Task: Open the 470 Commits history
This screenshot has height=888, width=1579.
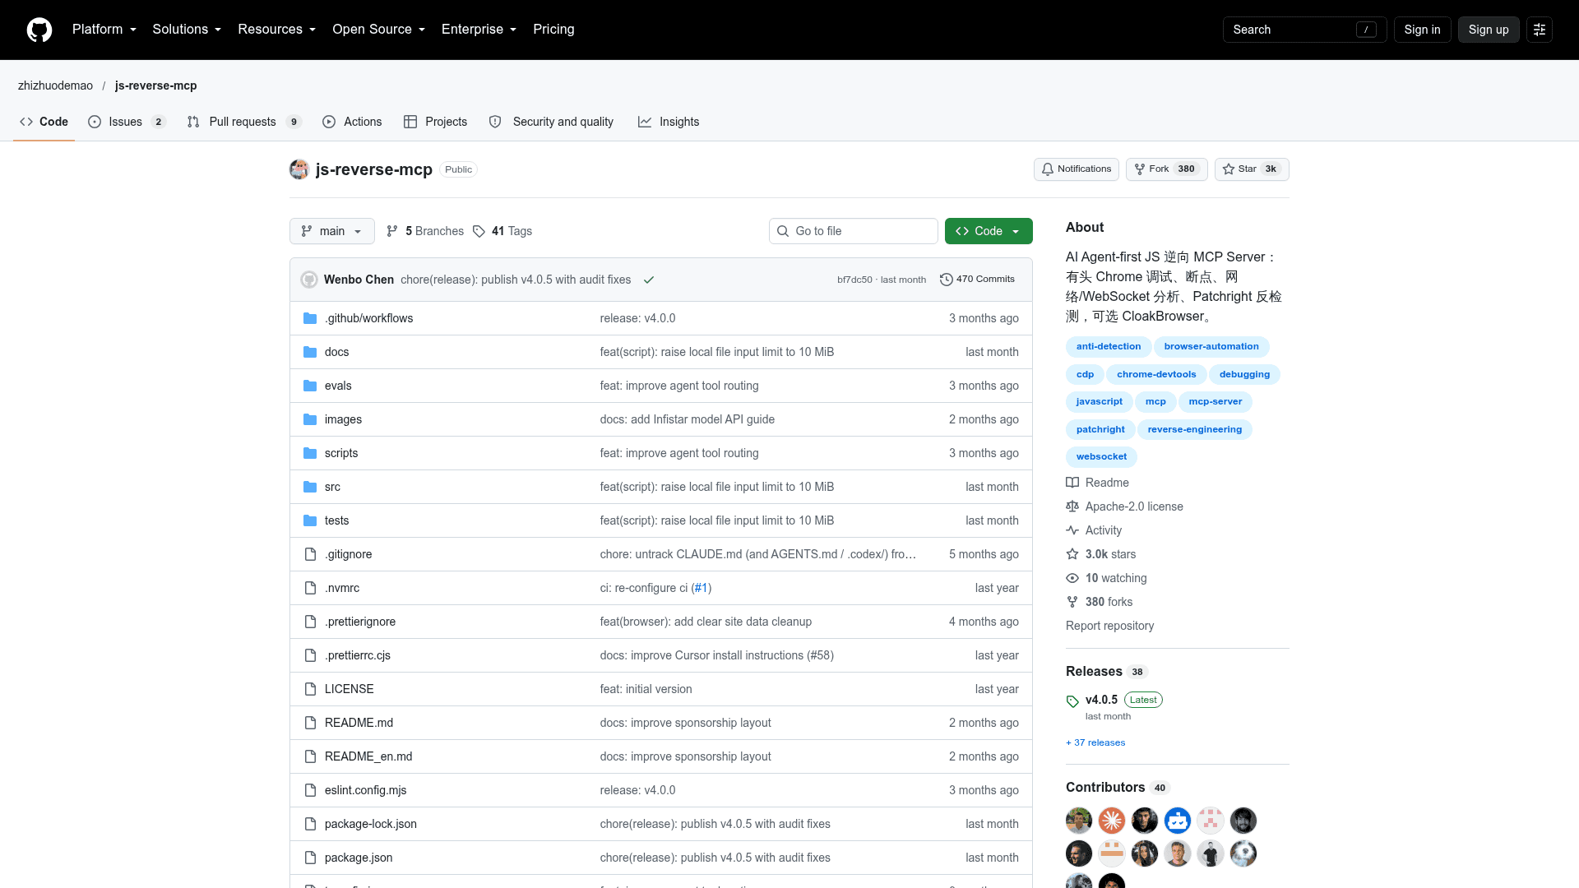Action: pos(977,280)
